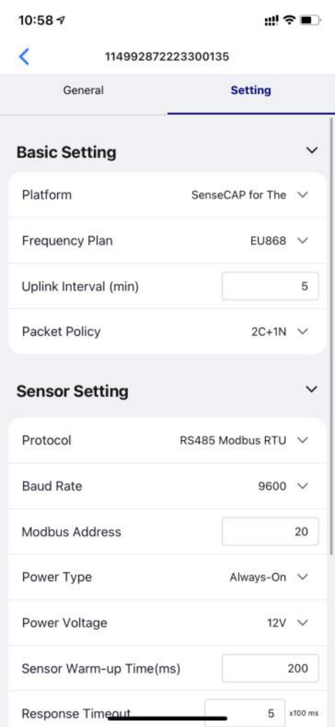This screenshot has width=335, height=727.
Task: Tap the device ID title text
Action: coord(167,56)
